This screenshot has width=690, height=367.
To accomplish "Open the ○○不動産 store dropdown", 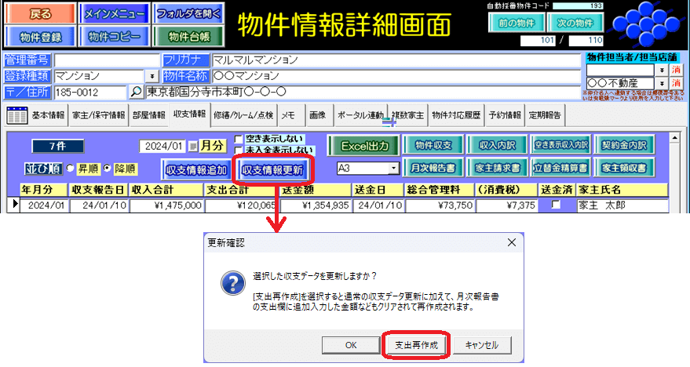I will [x=662, y=83].
